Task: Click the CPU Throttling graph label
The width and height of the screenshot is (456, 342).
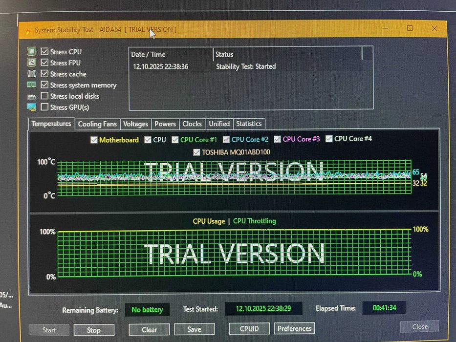Action: [255, 221]
